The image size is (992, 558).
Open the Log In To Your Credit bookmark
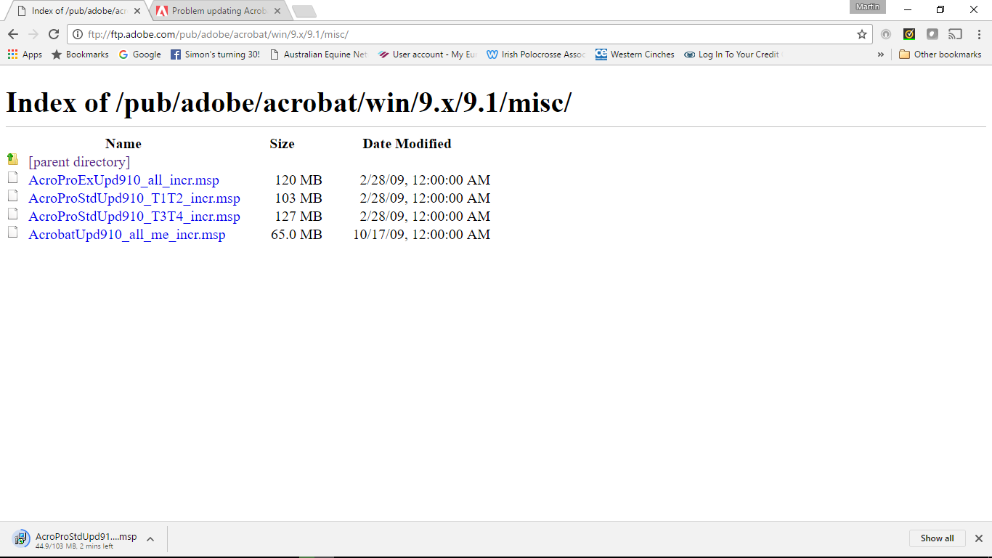[x=731, y=54]
